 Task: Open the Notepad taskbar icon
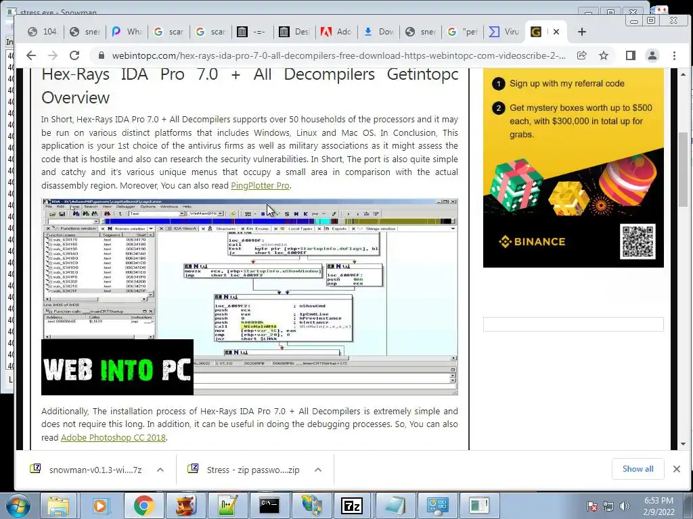point(395,505)
